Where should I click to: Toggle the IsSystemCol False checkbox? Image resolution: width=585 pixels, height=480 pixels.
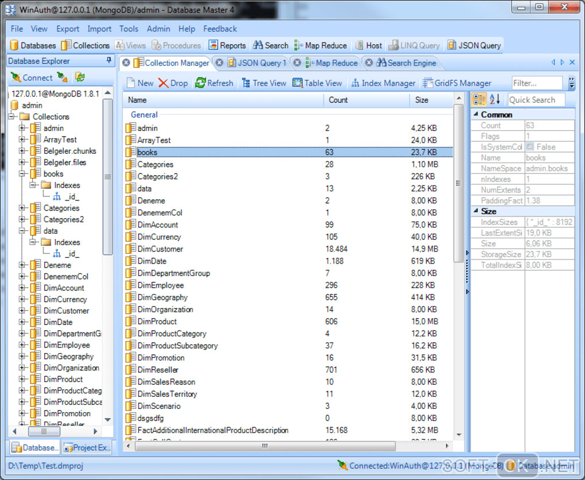pyautogui.click(x=530, y=147)
